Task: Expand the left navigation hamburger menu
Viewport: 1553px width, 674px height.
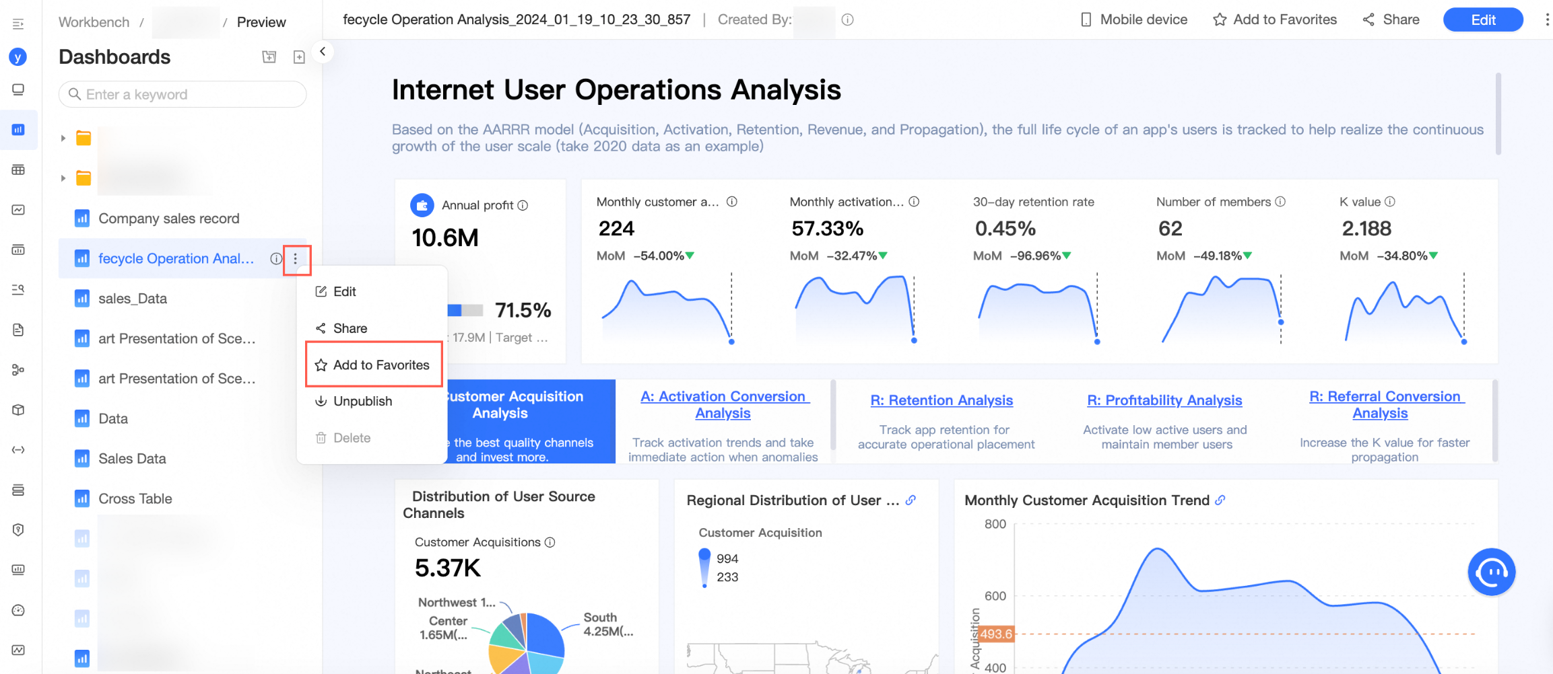Action: coord(18,24)
